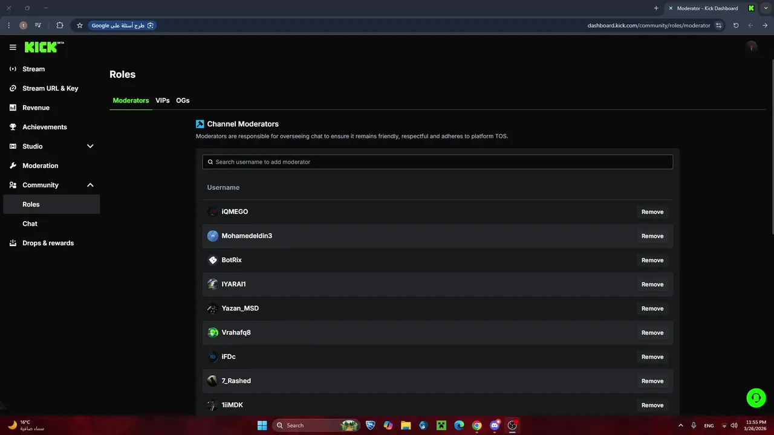Open the browser media control icon
The width and height of the screenshot is (774, 435).
click(38, 25)
